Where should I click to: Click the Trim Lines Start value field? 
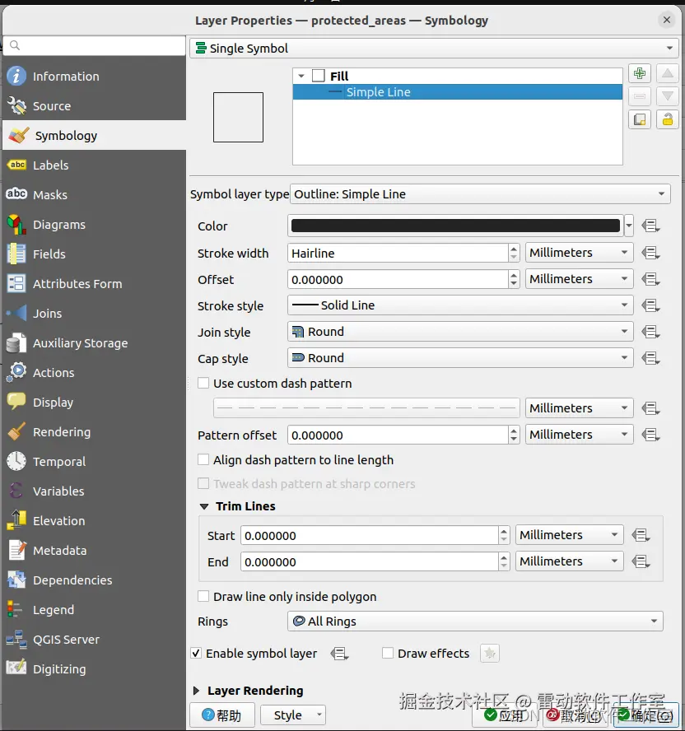coord(370,535)
